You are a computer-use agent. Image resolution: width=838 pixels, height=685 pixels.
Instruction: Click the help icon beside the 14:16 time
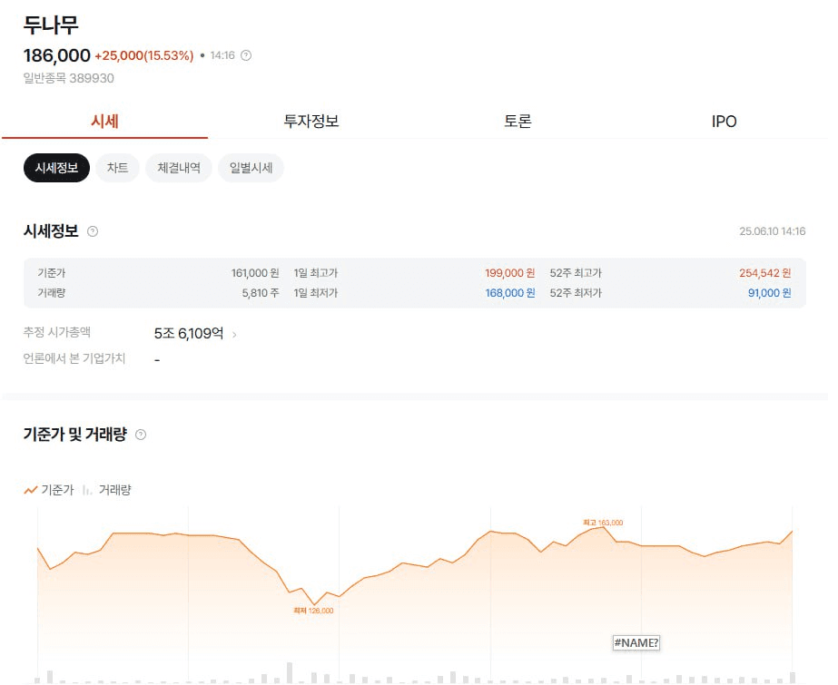[246, 55]
